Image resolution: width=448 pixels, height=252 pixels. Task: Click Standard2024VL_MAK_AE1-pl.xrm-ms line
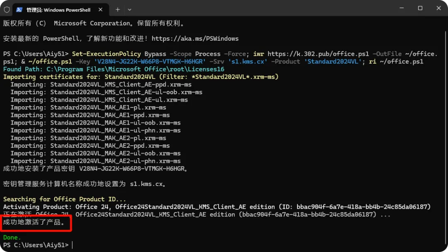point(88,108)
